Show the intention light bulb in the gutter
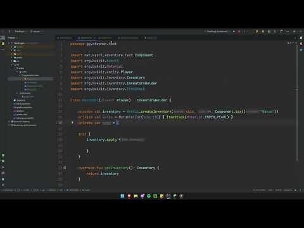304x228 pixels. pyautogui.click(x=72, y=123)
